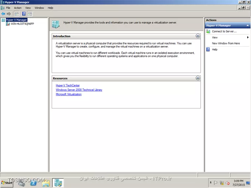Click the Back arrow in toolbar
The height and width of the screenshot is (188, 251).
(x=3, y=14)
